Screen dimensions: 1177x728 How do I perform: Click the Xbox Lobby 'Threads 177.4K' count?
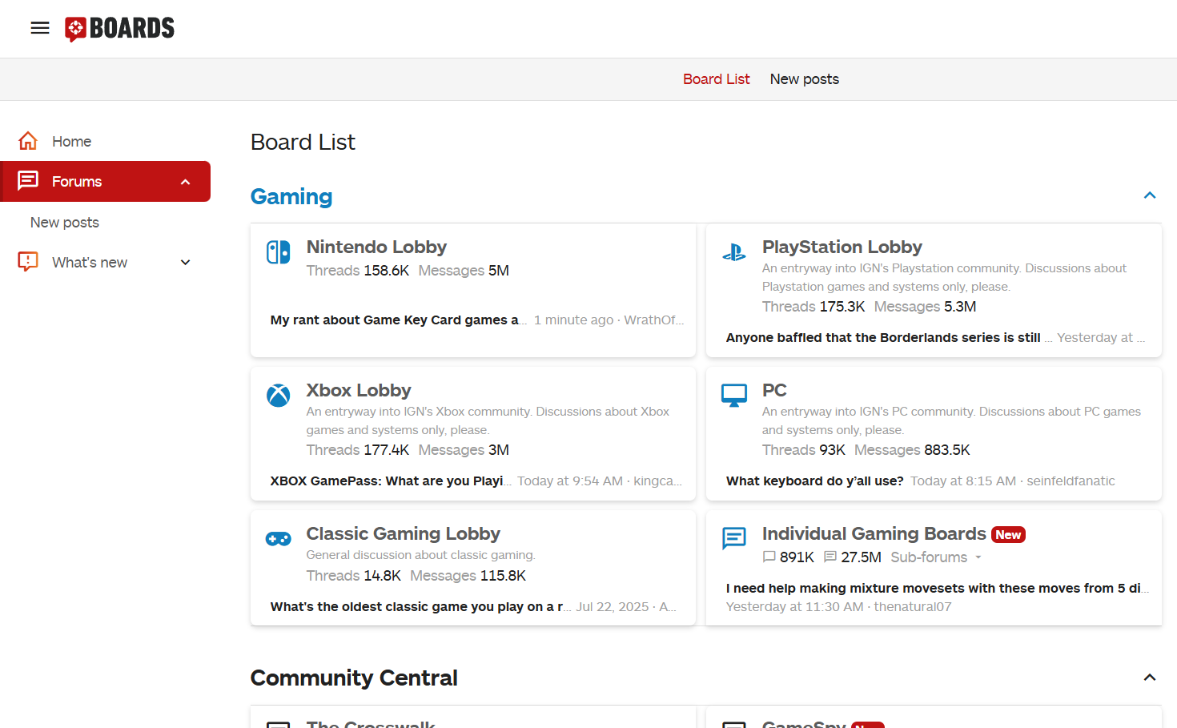point(358,450)
